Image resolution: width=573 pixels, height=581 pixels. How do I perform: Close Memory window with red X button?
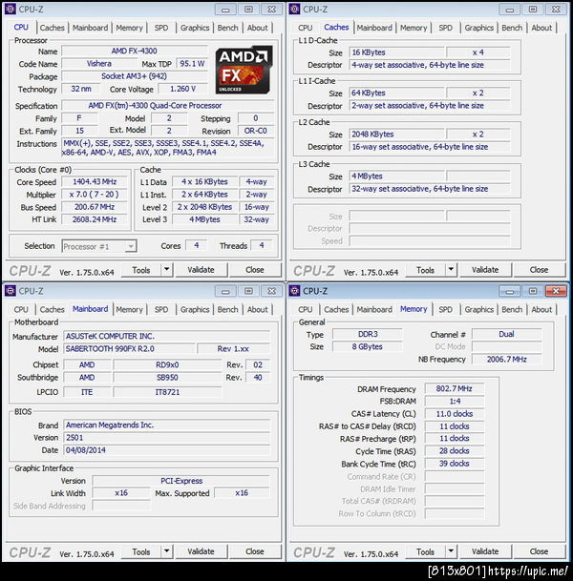556,291
